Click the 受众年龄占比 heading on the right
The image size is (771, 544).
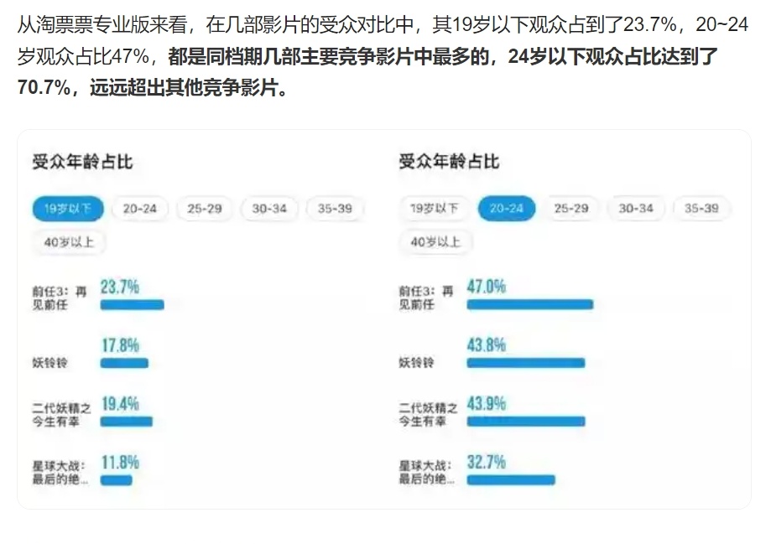[450, 164]
